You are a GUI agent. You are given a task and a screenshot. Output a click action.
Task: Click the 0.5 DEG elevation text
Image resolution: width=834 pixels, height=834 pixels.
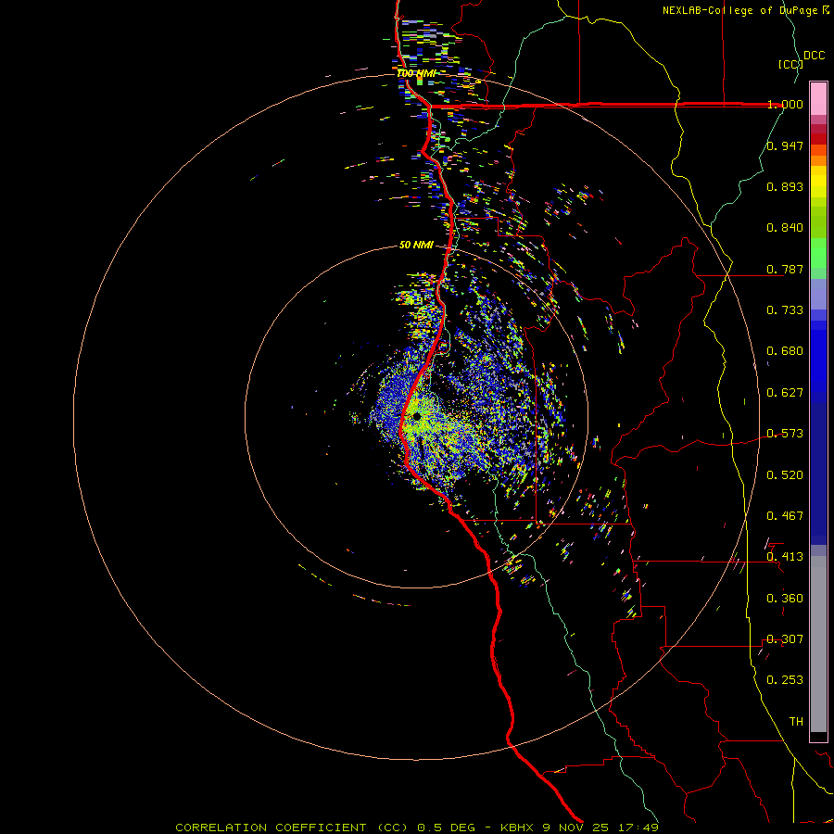click(x=446, y=828)
